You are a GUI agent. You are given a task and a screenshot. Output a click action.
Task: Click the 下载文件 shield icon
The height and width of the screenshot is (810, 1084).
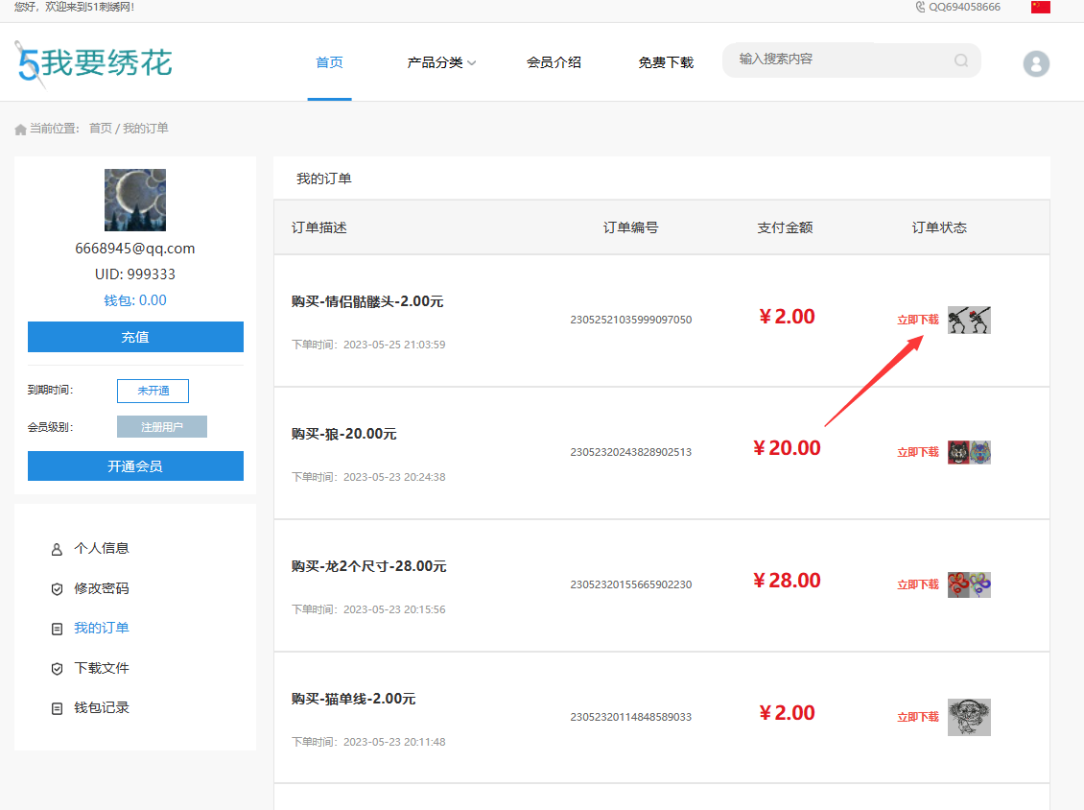coord(57,669)
